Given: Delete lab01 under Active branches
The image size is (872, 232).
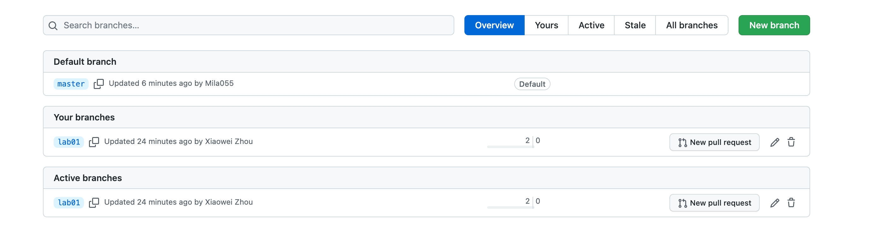Looking at the screenshot, I should 791,203.
